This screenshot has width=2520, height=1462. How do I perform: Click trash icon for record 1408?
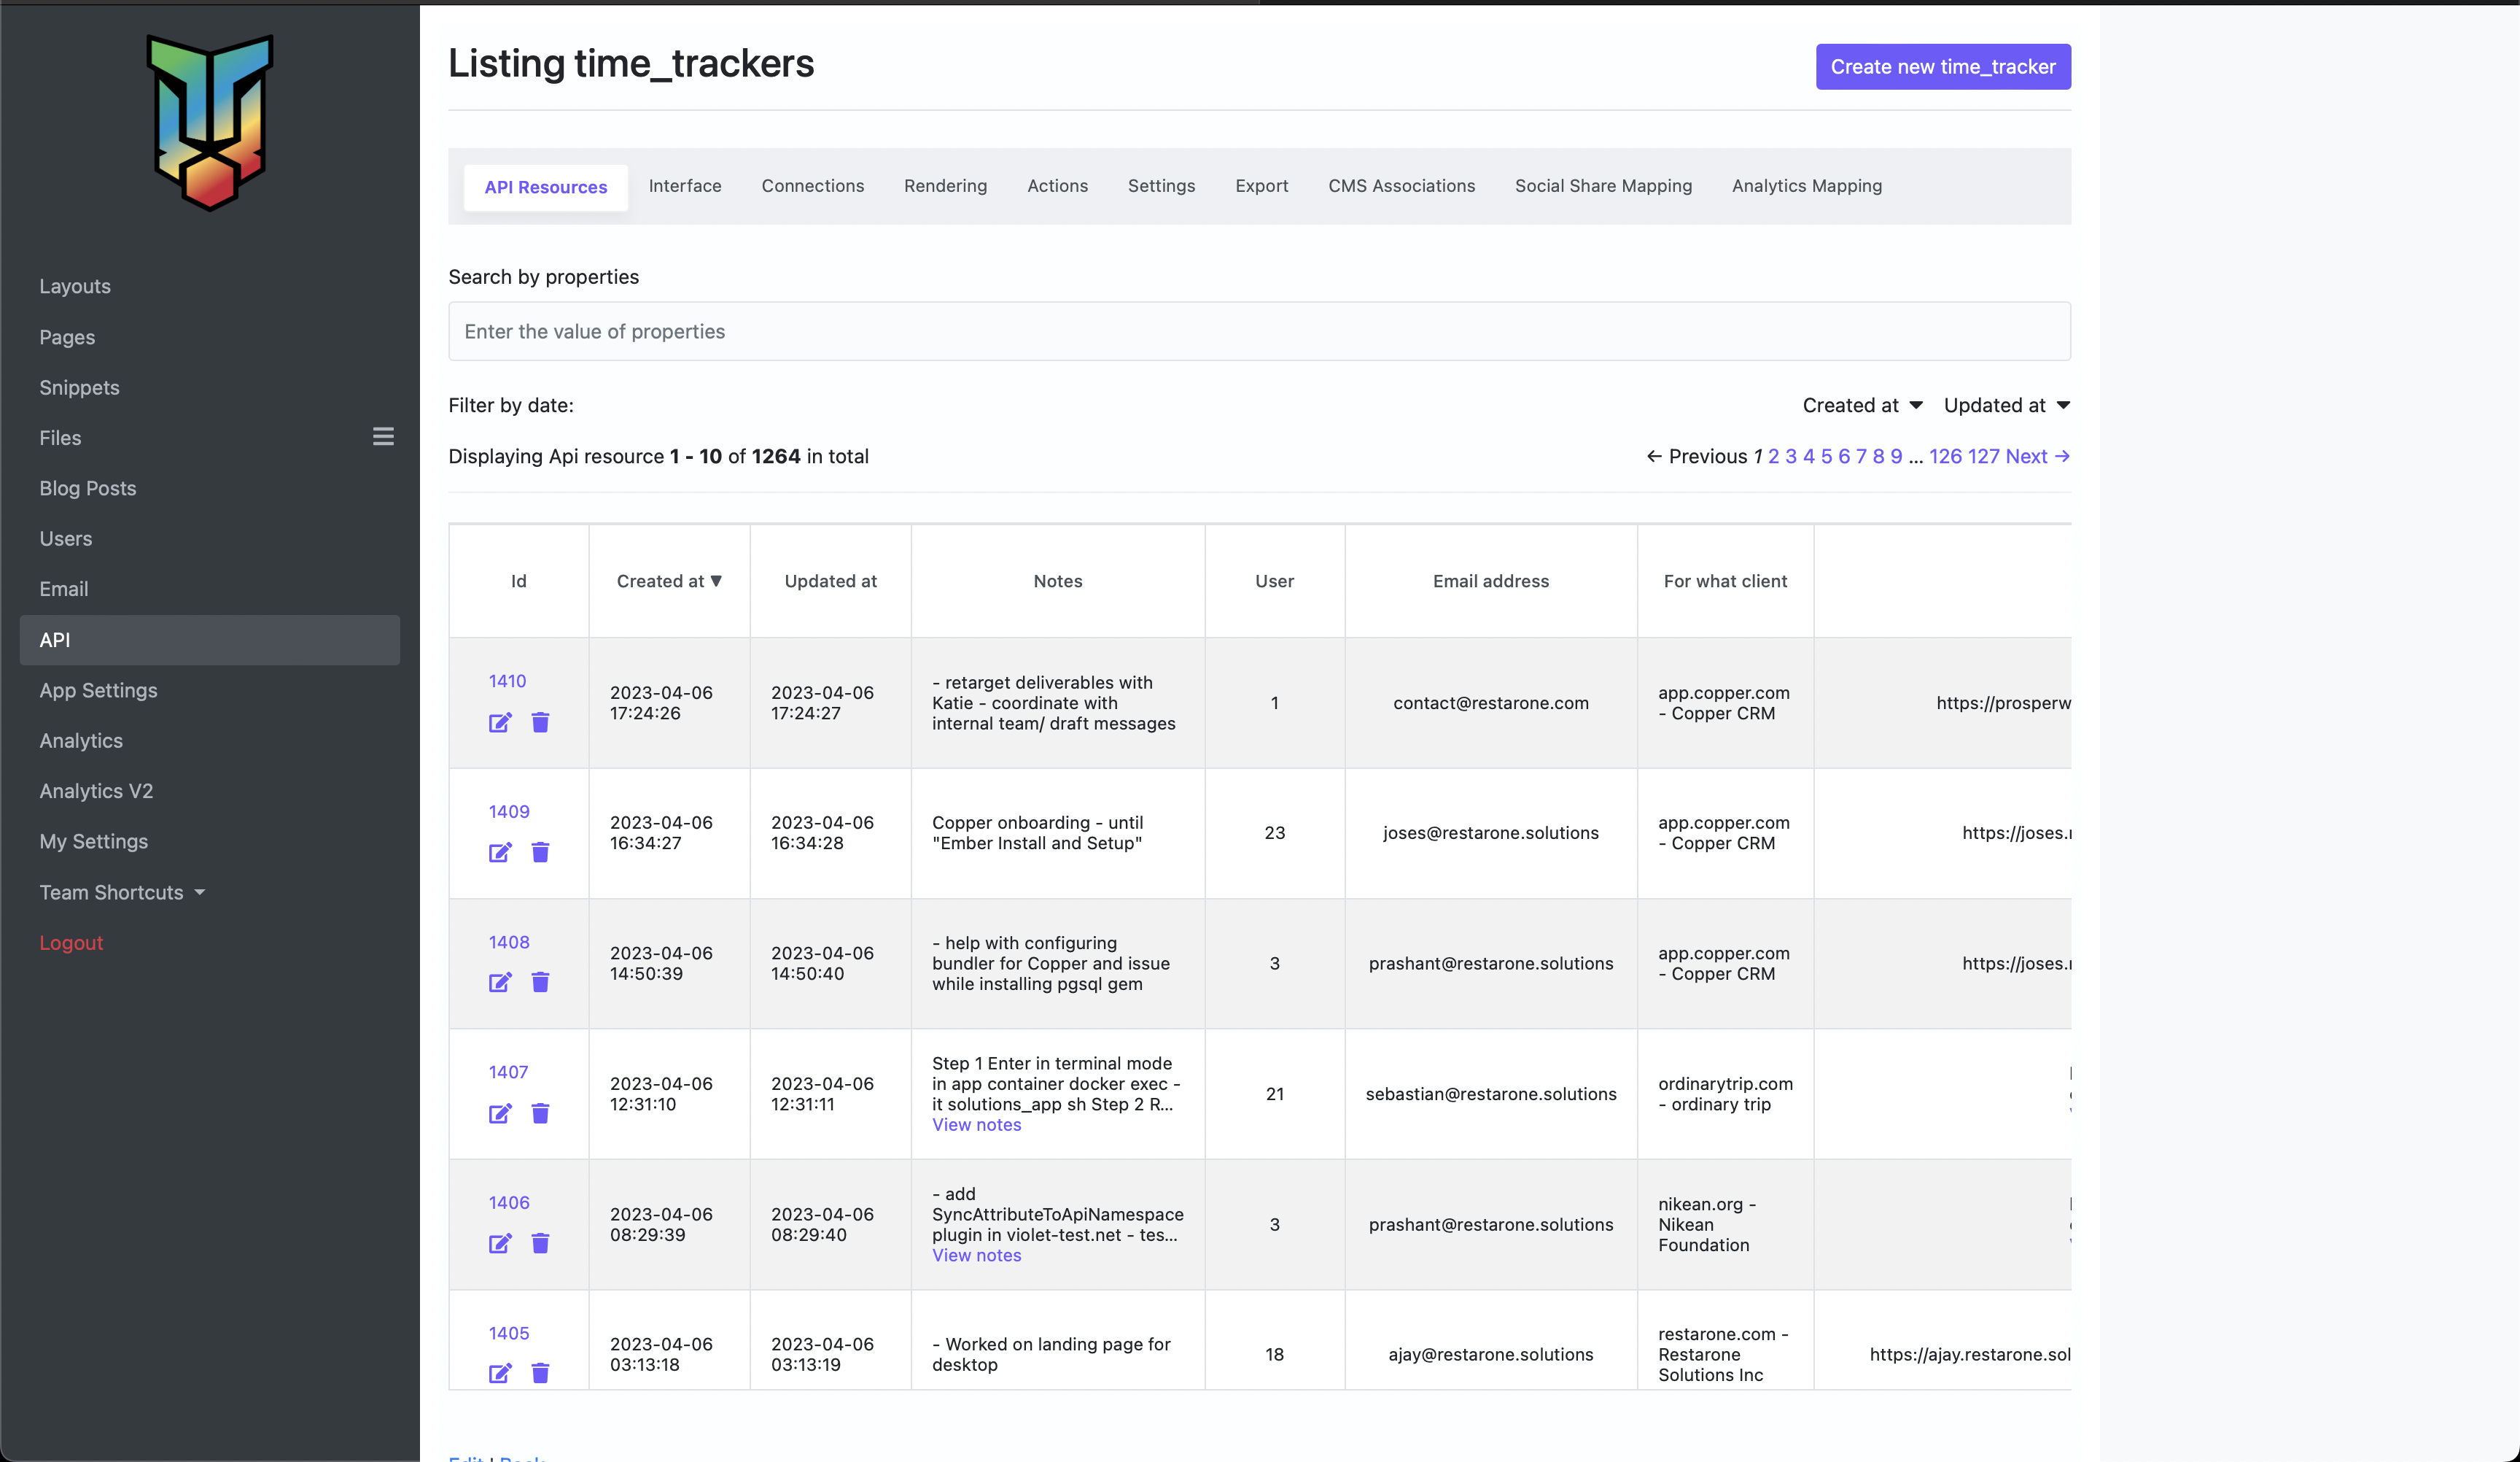pyautogui.click(x=540, y=983)
